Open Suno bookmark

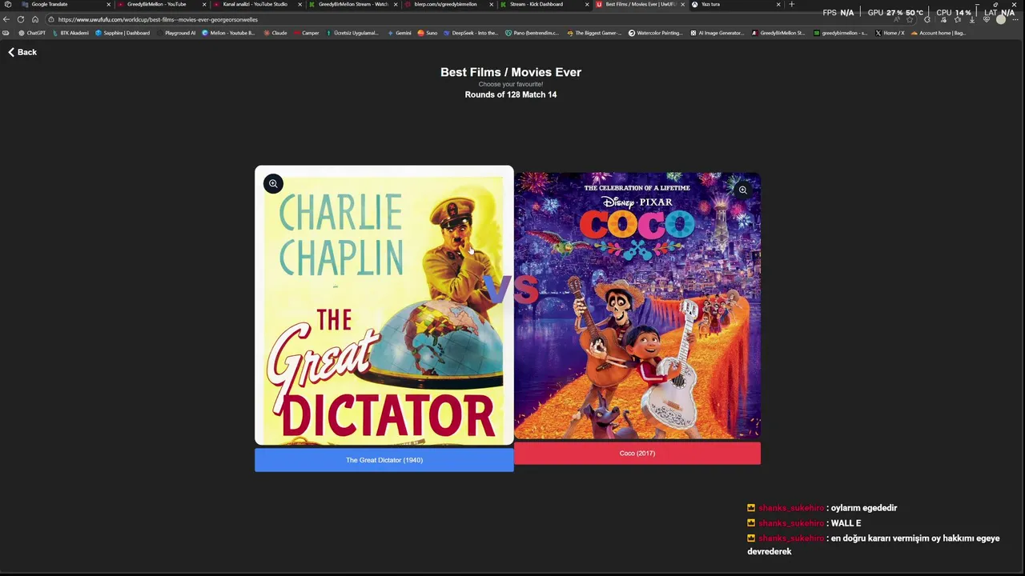click(428, 33)
